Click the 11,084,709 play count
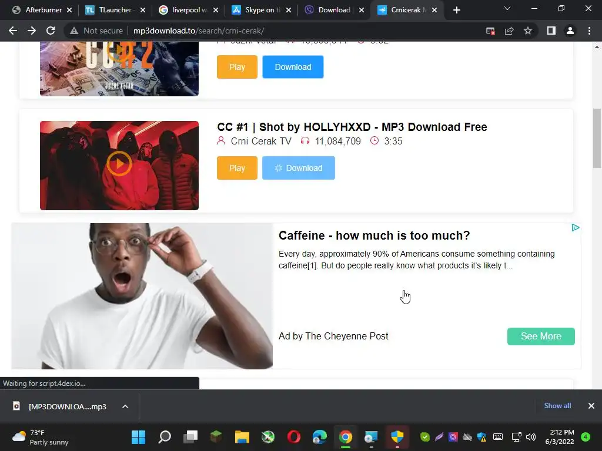Viewport: 602px width, 451px height. 338,141
